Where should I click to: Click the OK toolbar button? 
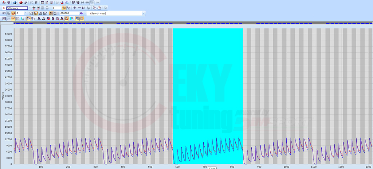point(98,3)
